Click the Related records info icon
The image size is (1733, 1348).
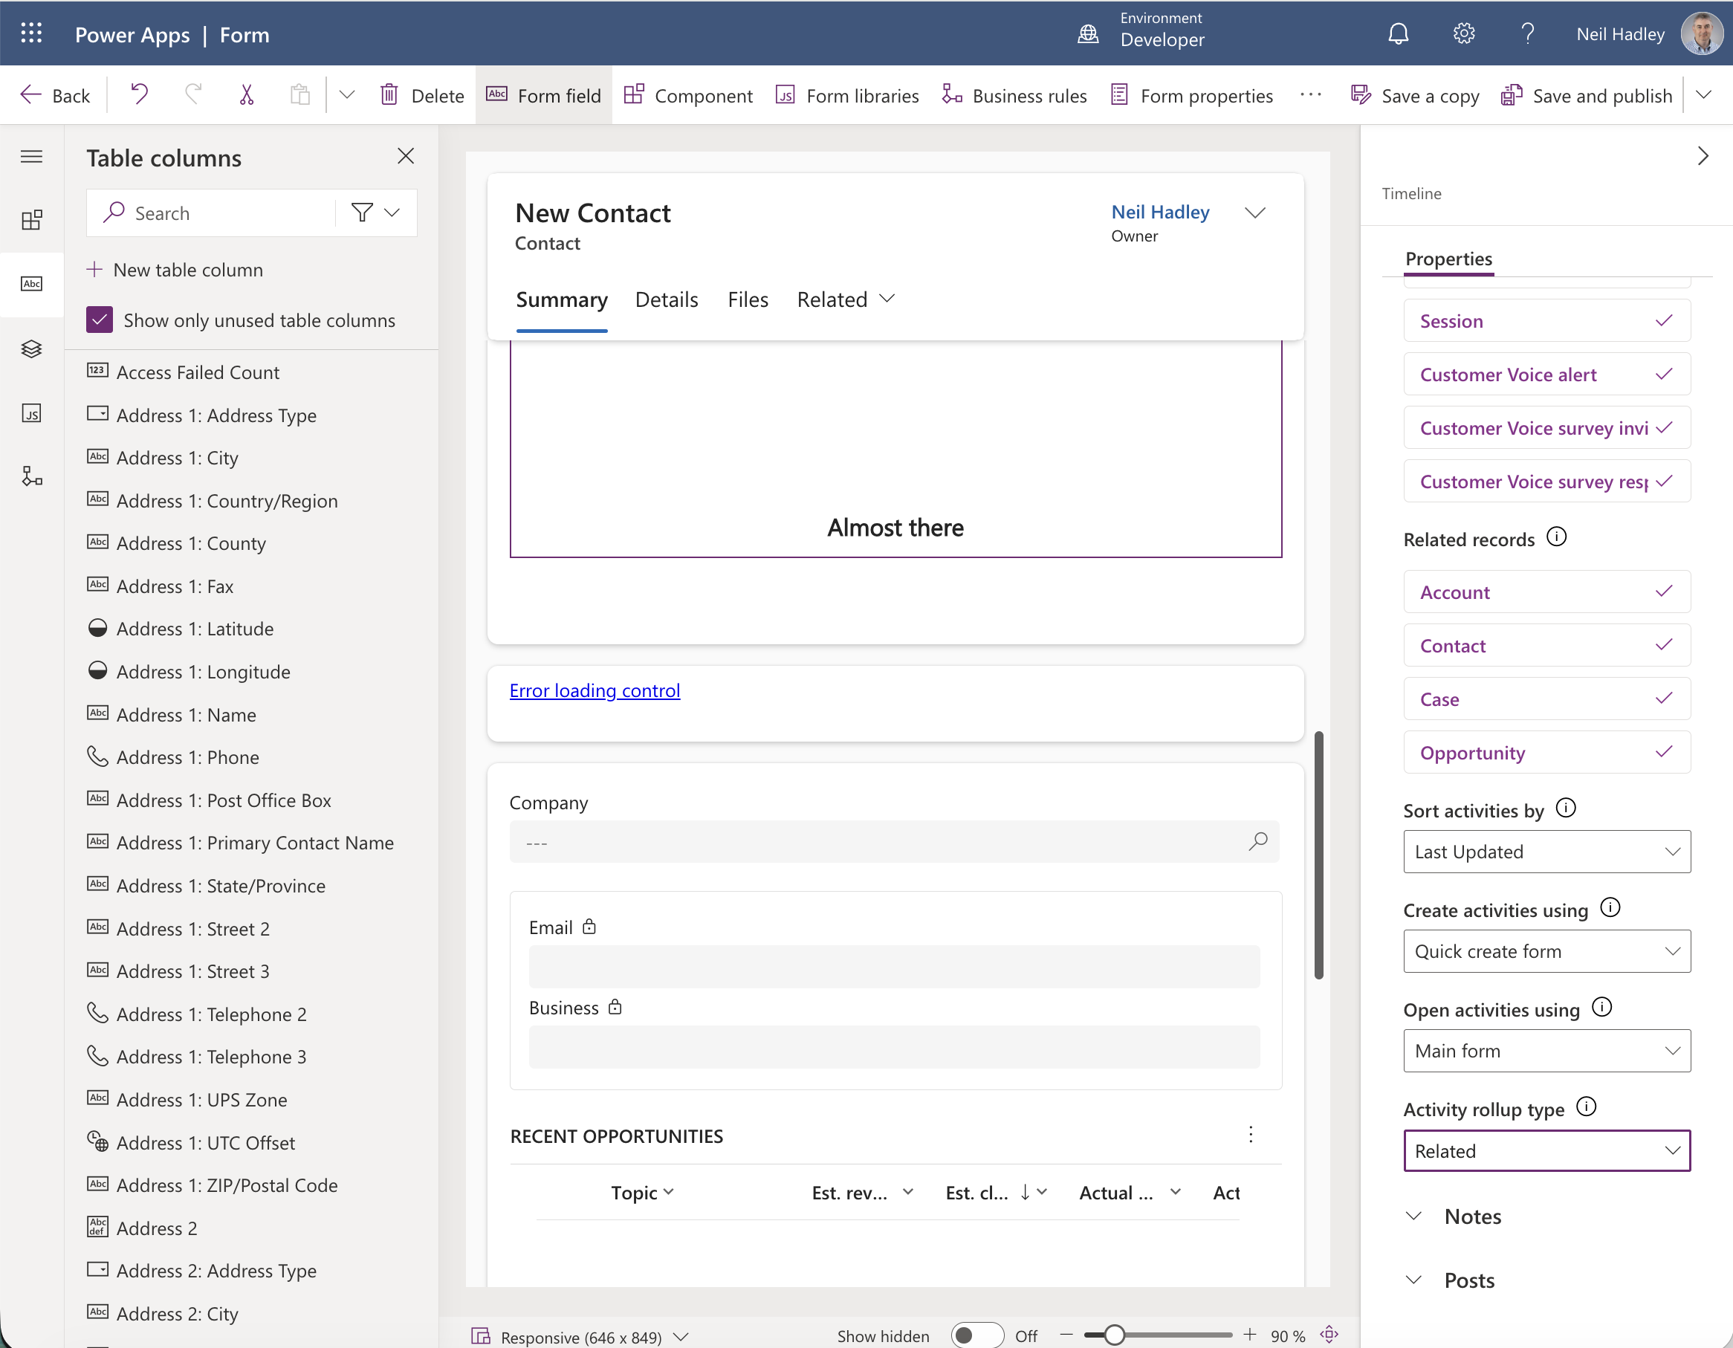coord(1557,537)
